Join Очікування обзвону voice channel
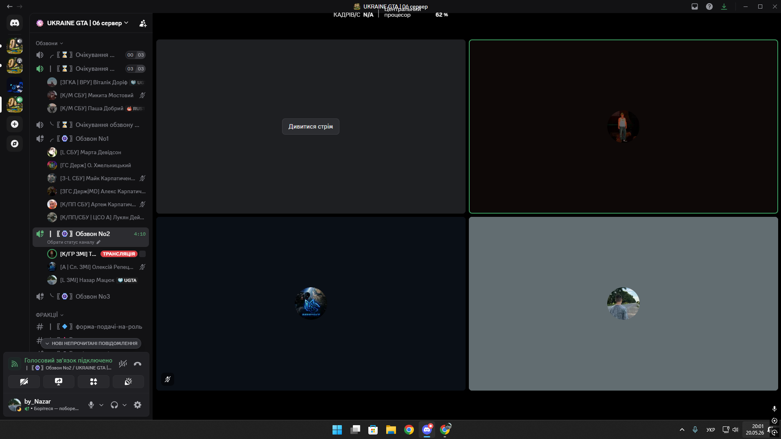This screenshot has width=781, height=439. 91,125
